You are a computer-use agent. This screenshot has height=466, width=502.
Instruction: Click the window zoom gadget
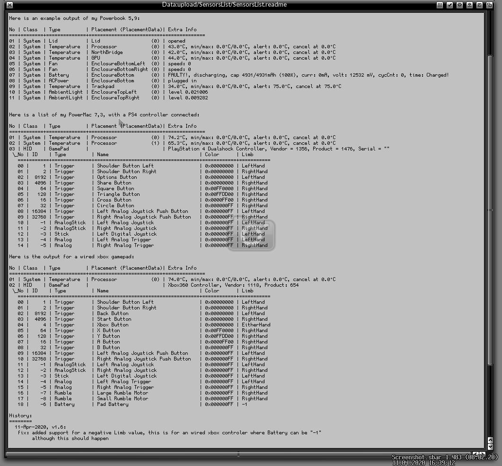click(479, 5)
